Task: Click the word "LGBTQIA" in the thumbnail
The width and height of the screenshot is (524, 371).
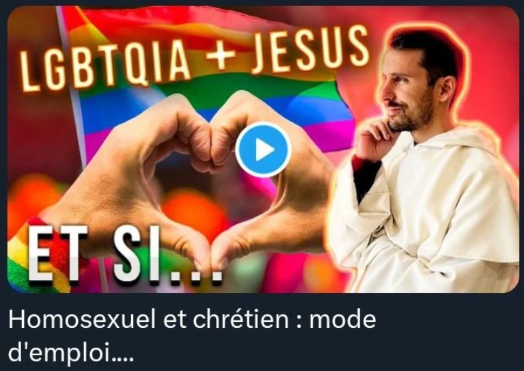Action: pyautogui.click(x=105, y=65)
